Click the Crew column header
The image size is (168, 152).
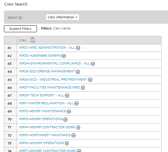(x=23, y=40)
